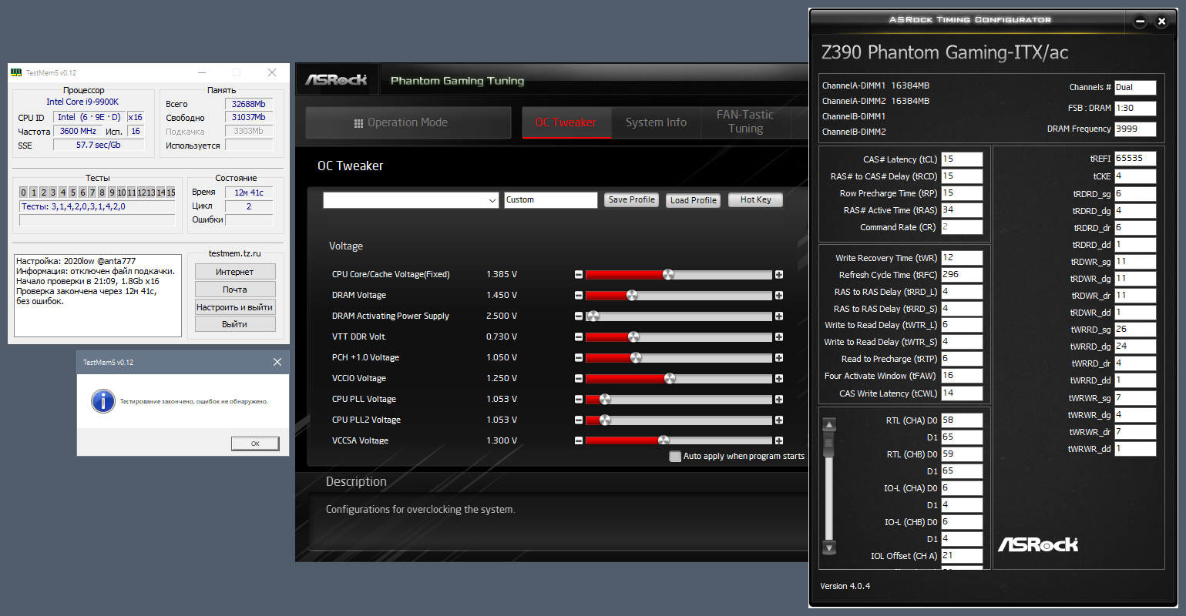Open the profile dropdown in OC Tweaker

(411, 200)
